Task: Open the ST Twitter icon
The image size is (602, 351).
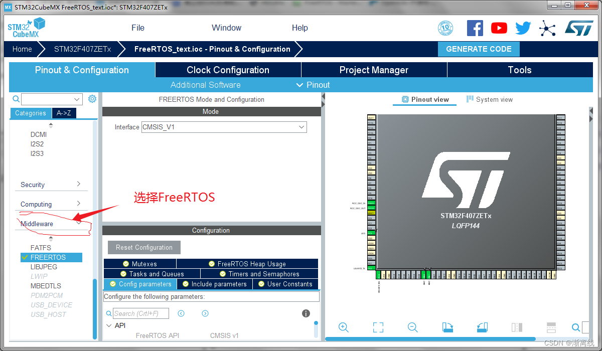Action: (x=523, y=28)
